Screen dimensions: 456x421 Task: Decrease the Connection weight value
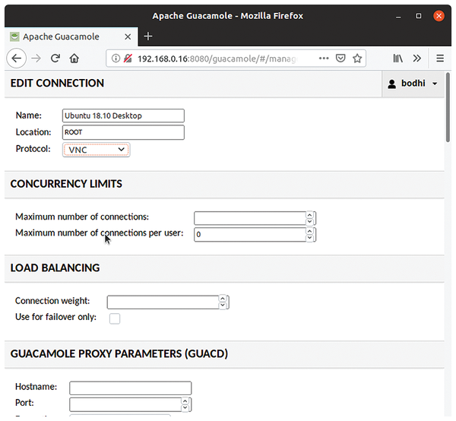223,305
